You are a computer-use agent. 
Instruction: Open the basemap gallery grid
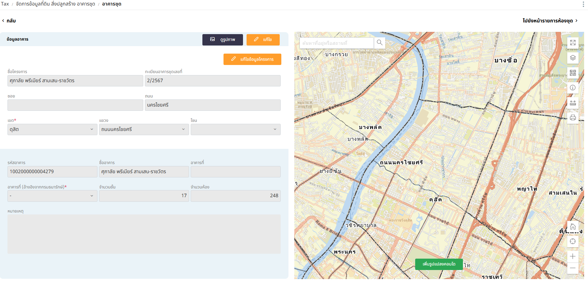coord(573,73)
